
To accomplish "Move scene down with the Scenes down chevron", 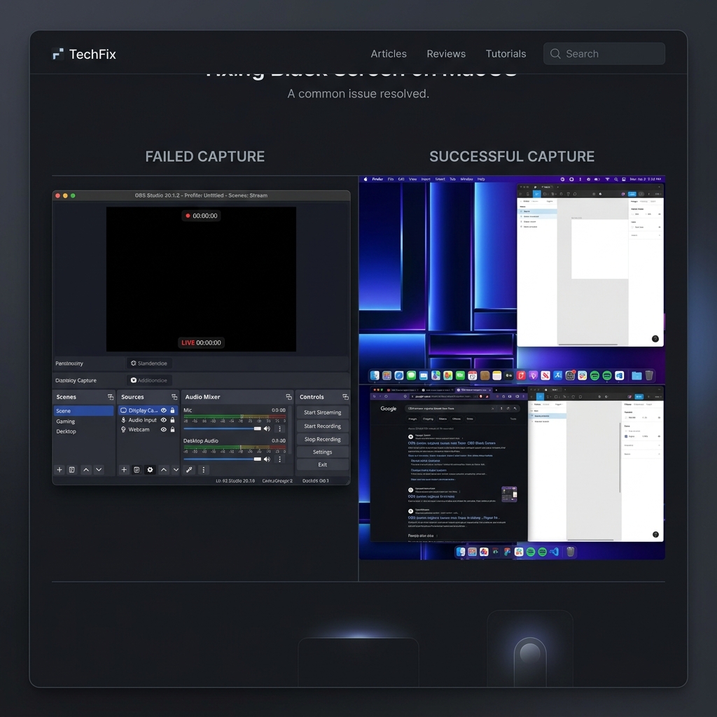I will [x=99, y=470].
